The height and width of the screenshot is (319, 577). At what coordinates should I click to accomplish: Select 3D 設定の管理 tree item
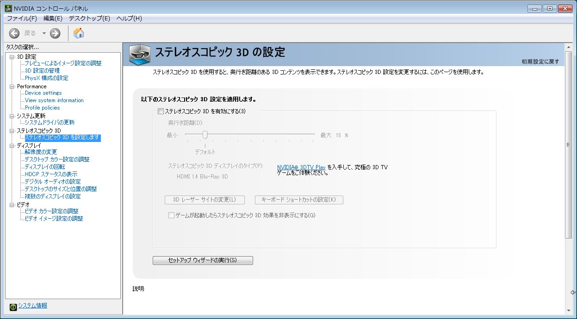(x=42, y=71)
